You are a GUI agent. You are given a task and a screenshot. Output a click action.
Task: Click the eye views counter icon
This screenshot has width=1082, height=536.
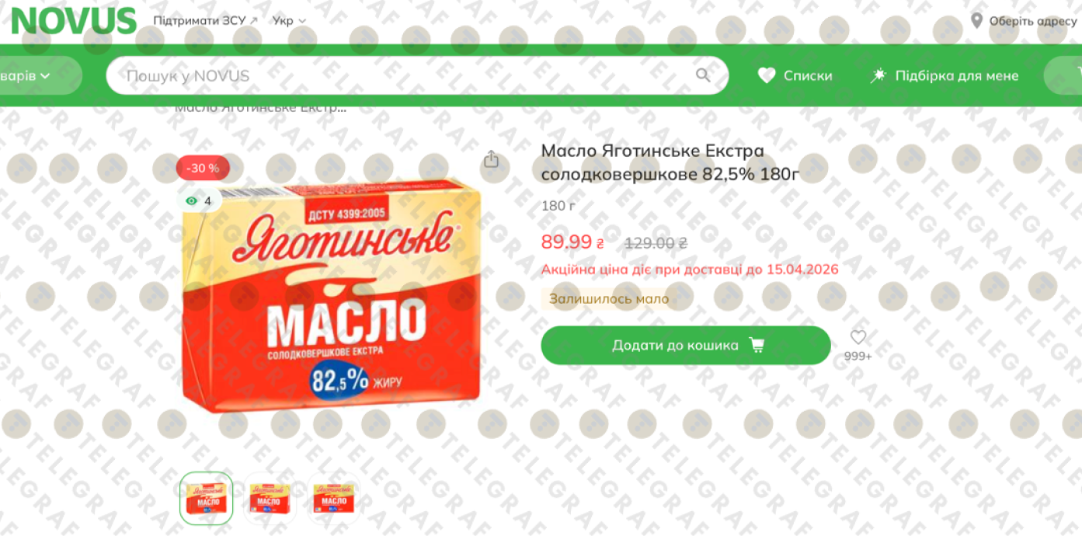click(x=191, y=201)
